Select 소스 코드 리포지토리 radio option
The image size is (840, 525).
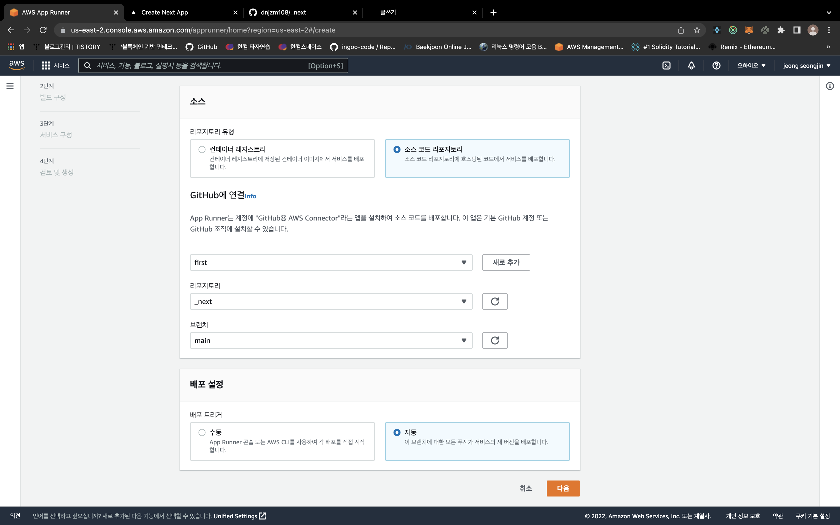(397, 150)
